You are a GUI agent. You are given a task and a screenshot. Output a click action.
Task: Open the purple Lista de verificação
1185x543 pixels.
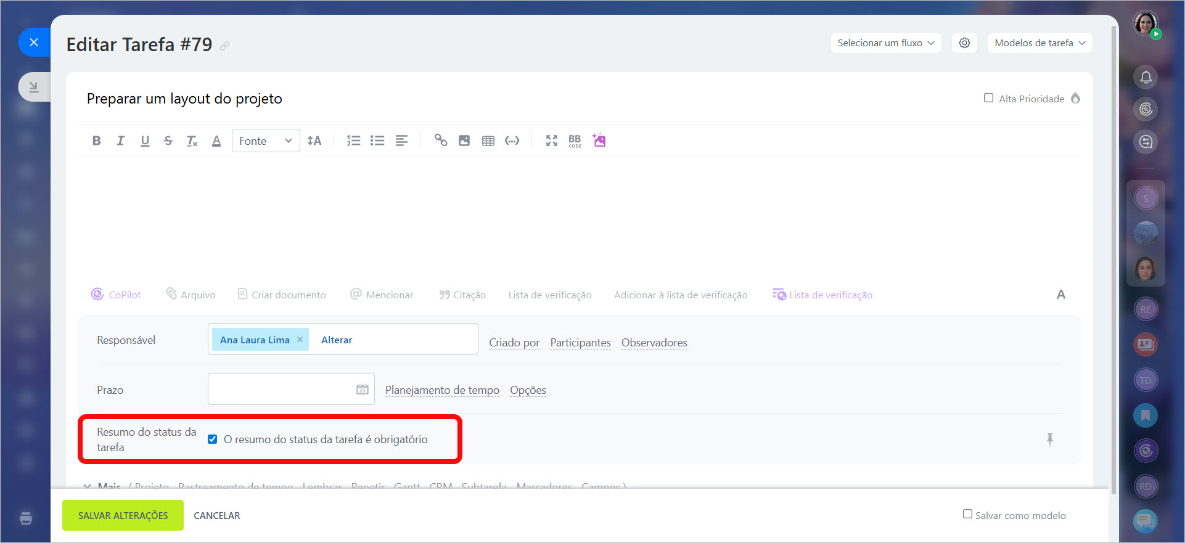(x=822, y=295)
